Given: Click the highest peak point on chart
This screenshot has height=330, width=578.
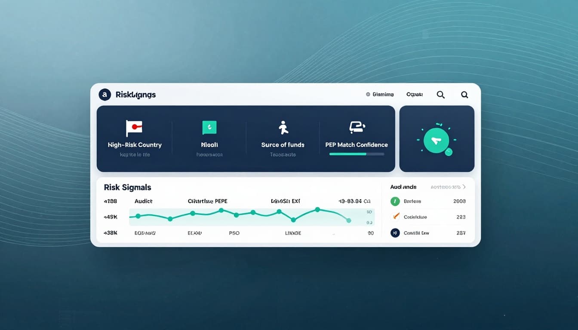Looking at the screenshot, I should pos(317,209).
